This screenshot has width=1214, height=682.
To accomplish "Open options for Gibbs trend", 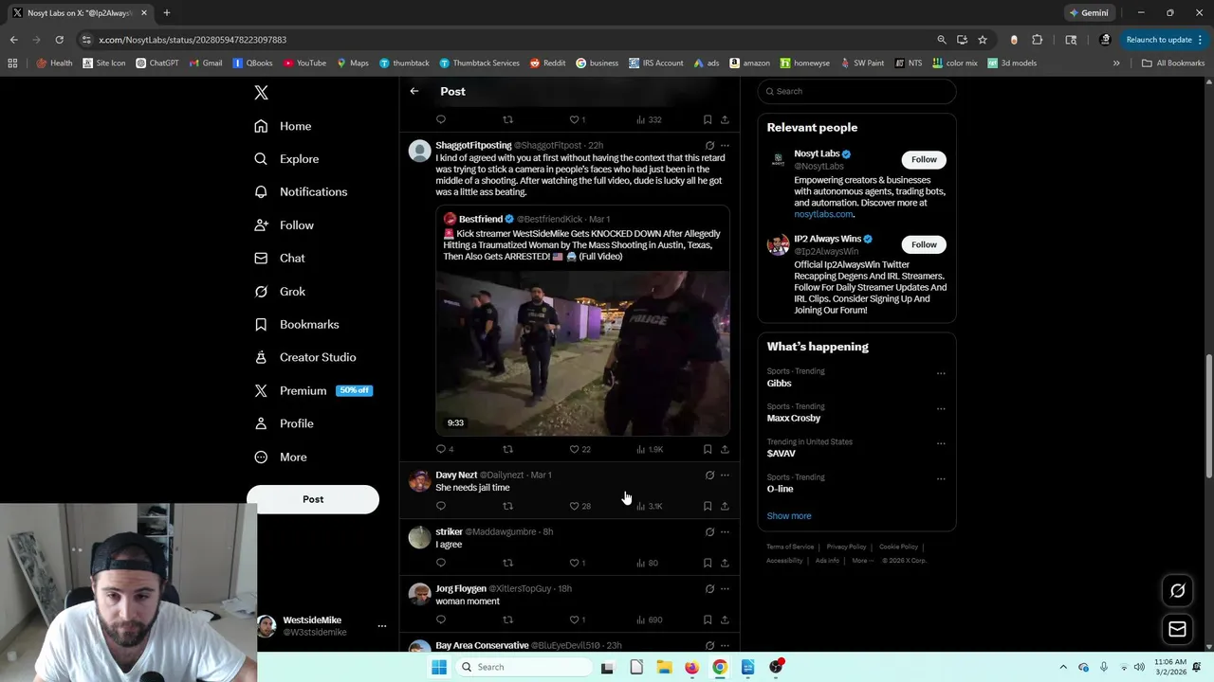I will tap(941, 373).
